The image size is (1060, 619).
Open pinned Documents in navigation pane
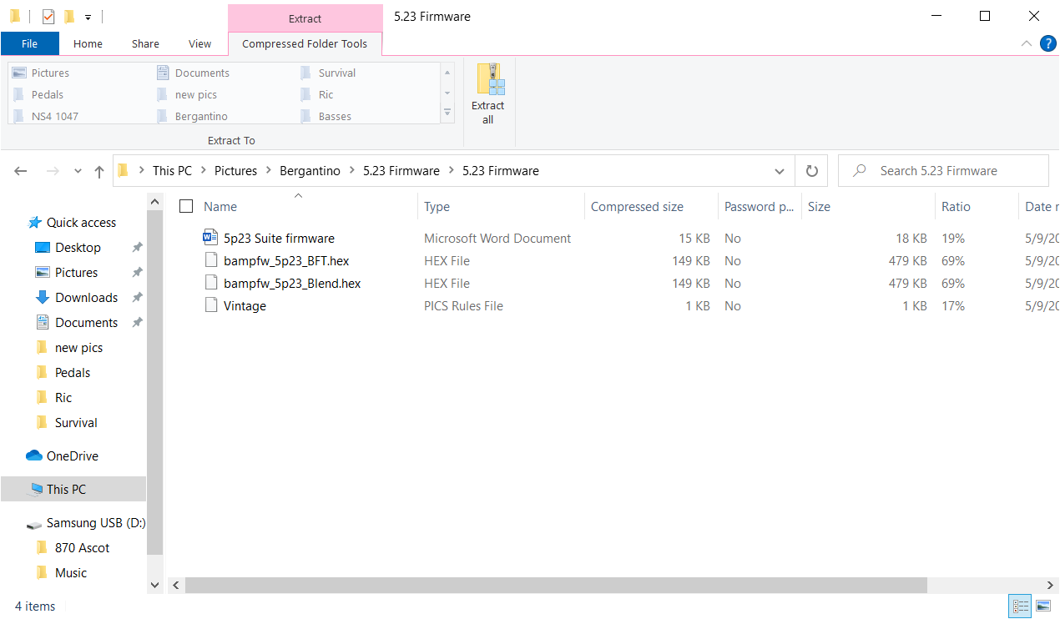coord(86,323)
